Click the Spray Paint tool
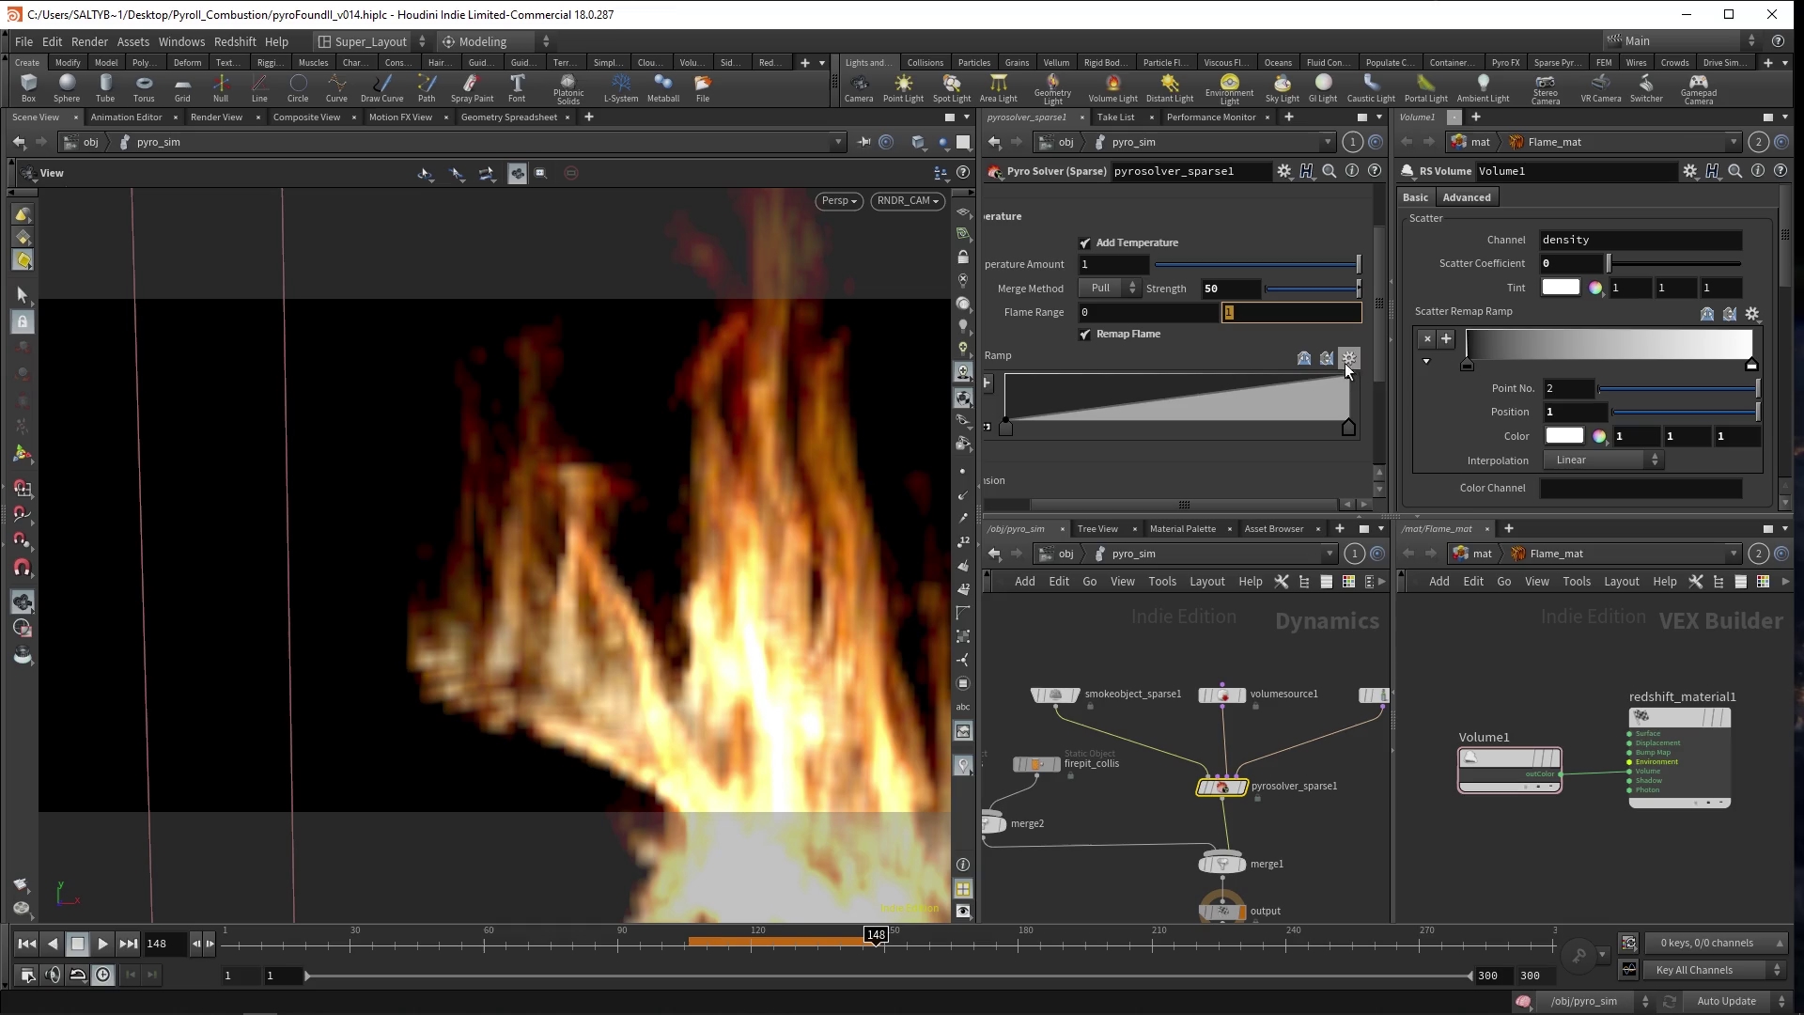Screen dimensions: 1804x1015 pos(472,87)
